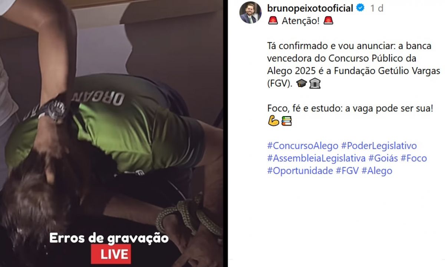Open the #Alego hashtag
445x267 pixels.
(377, 171)
